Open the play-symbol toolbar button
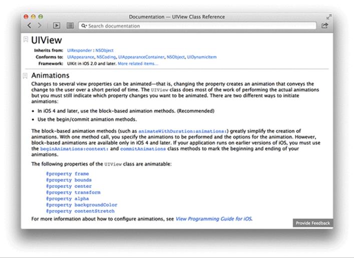 (57, 26)
